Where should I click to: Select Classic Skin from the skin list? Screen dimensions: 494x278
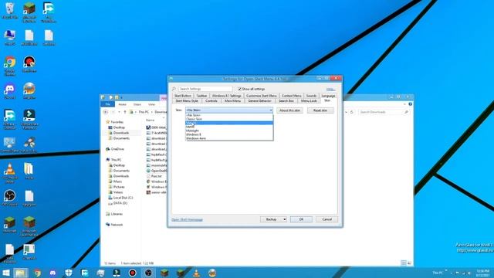pyautogui.click(x=229, y=119)
